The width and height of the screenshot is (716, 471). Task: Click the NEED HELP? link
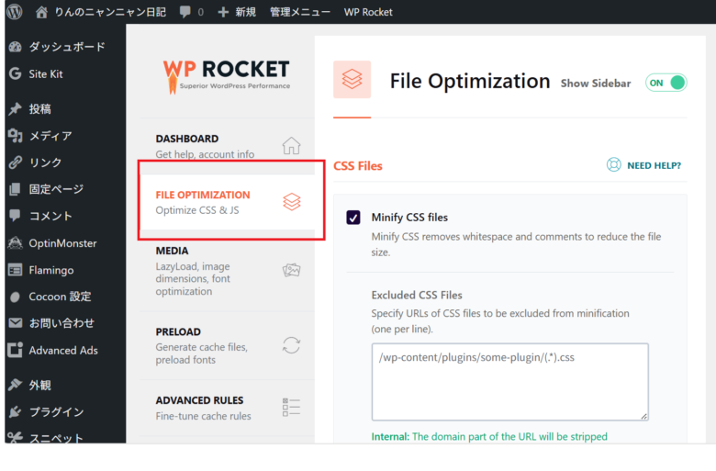point(653,165)
